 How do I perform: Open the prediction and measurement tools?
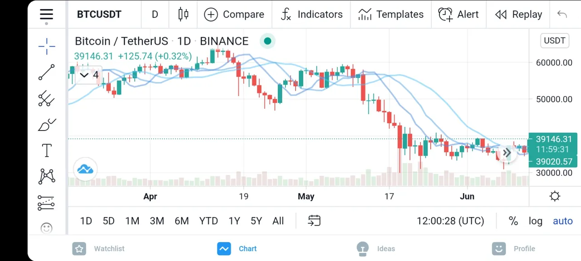pos(46,203)
